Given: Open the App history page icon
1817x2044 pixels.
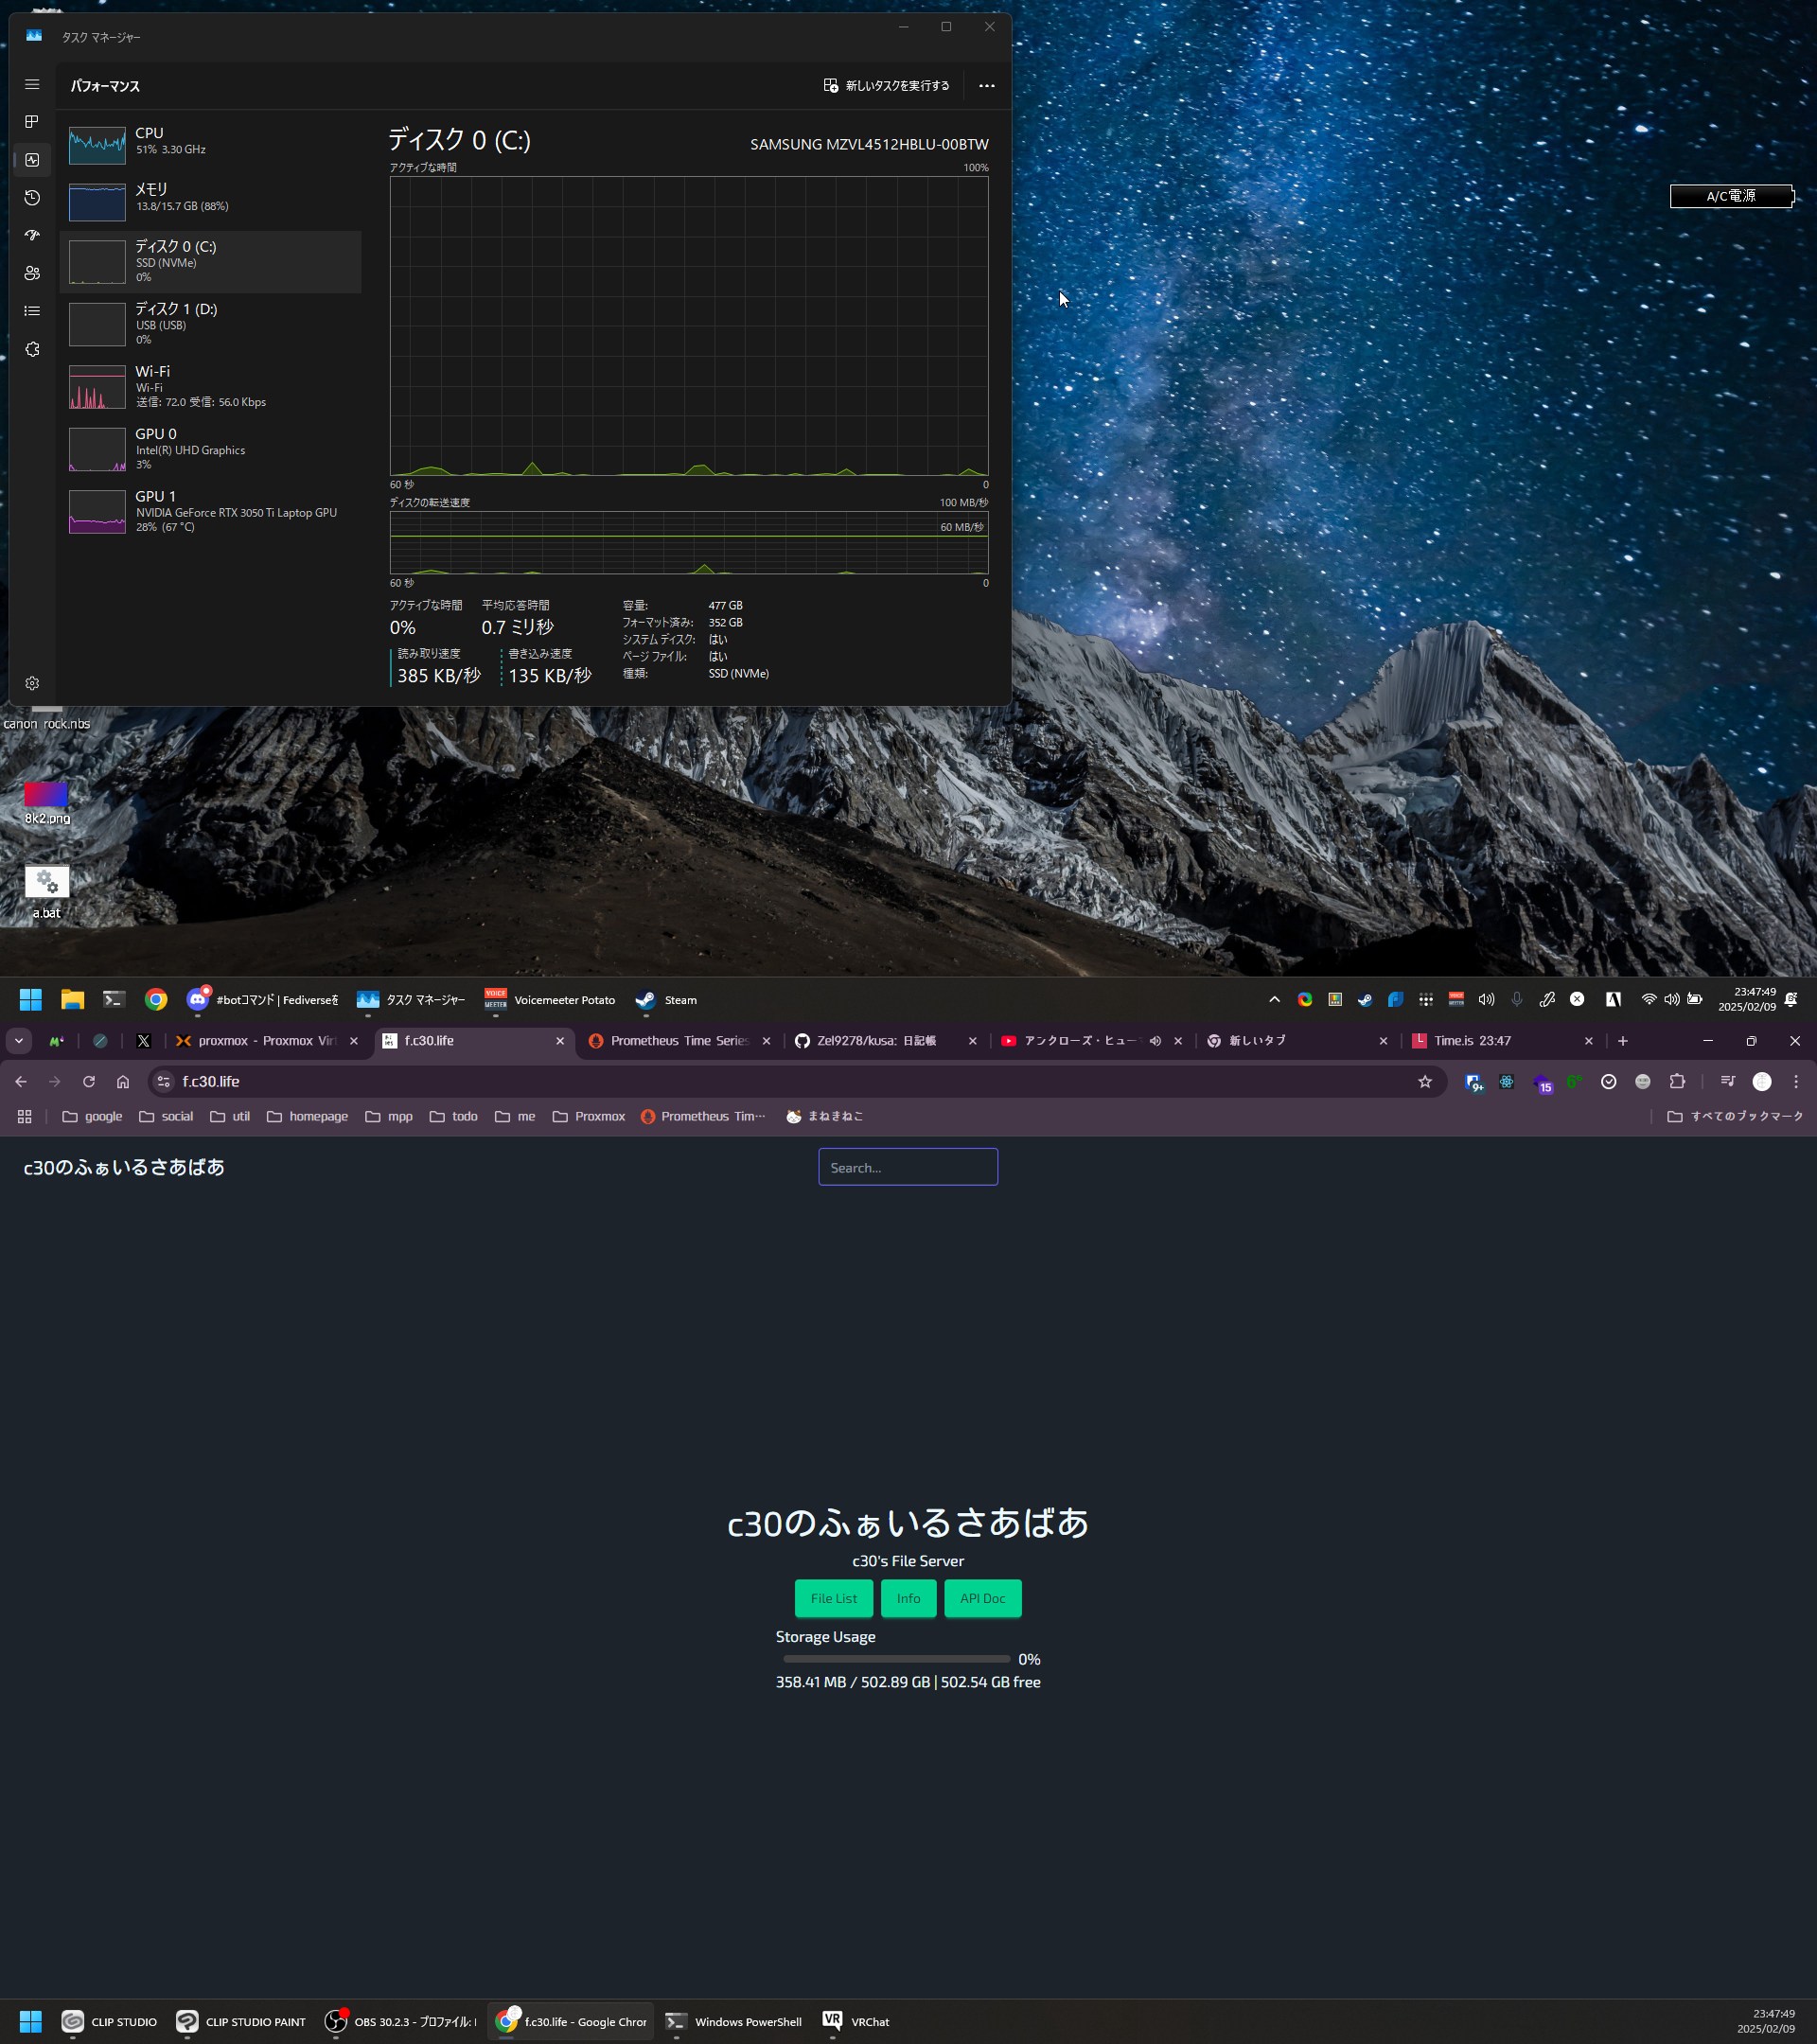Looking at the screenshot, I should [x=32, y=198].
